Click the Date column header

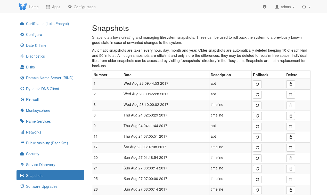click(x=127, y=75)
